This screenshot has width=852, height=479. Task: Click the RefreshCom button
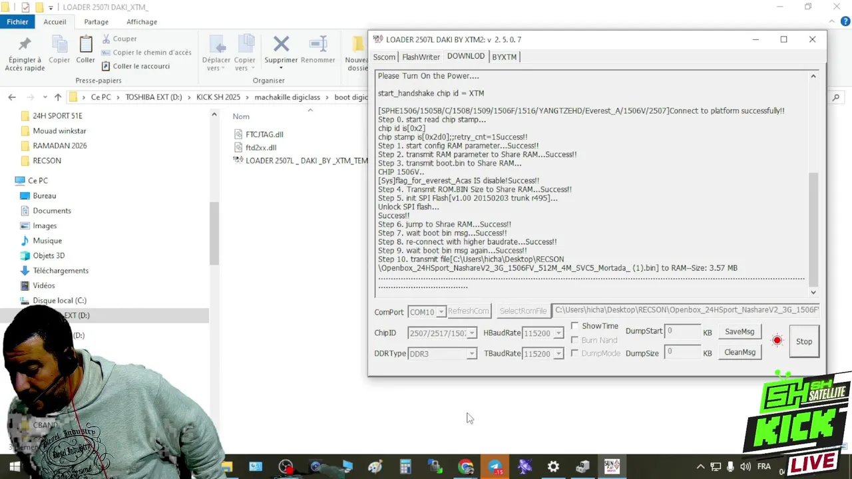[469, 311]
